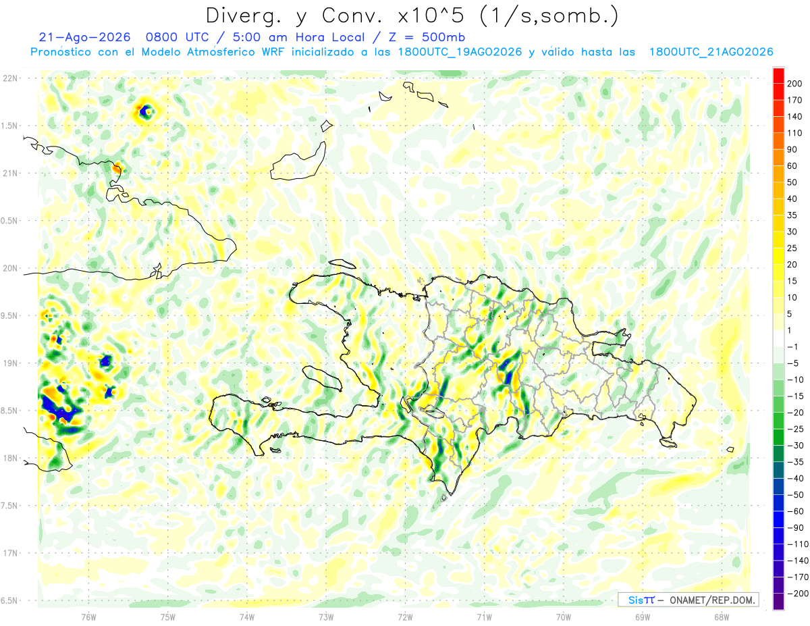Viewport: 810px width, 626px height.
Task: Click the 69W longitude label
Action: [642, 617]
